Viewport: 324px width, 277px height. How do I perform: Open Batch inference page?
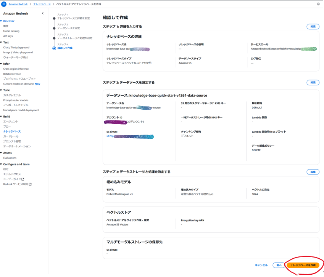[12, 74]
